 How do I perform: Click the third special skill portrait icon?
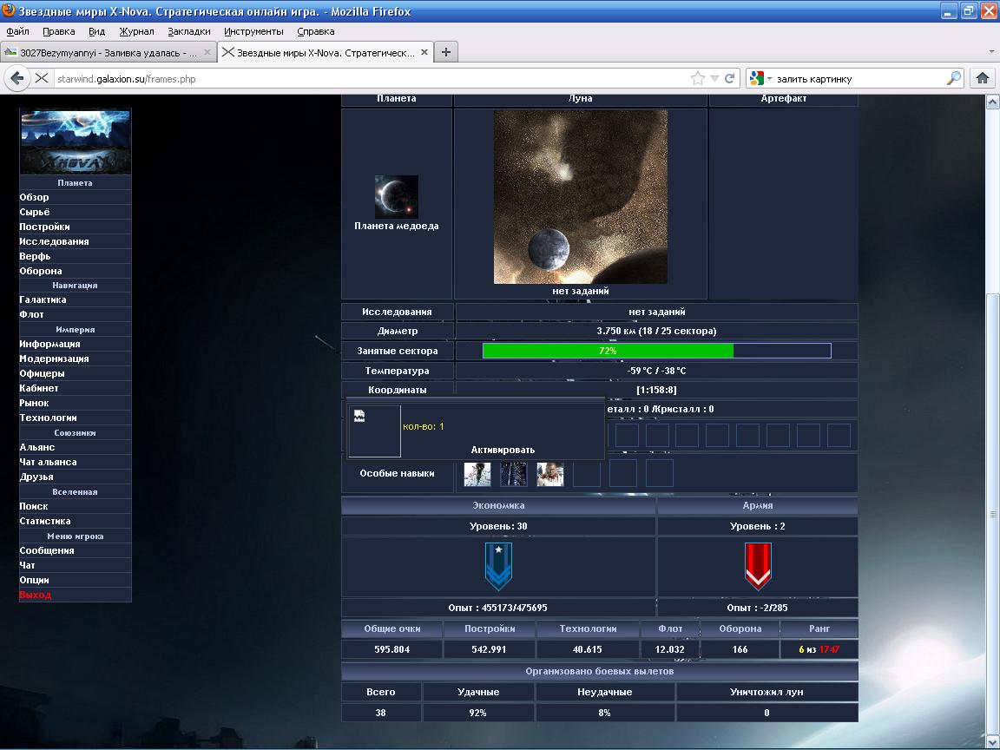[550, 474]
